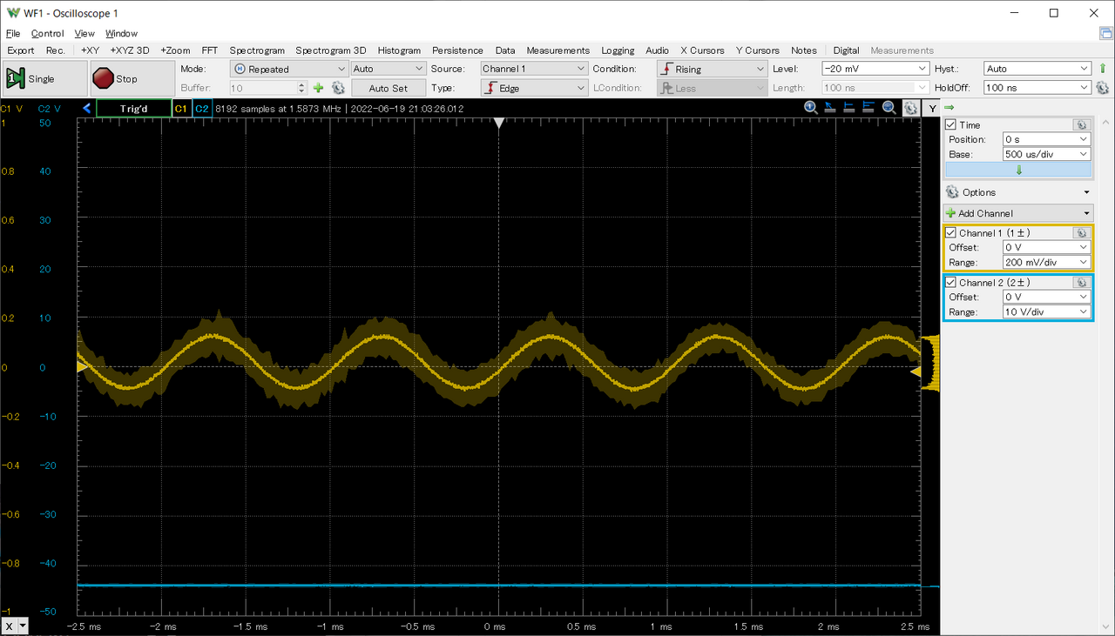The width and height of the screenshot is (1115, 636).
Task: Click the Single acquisition button
Action: point(44,78)
